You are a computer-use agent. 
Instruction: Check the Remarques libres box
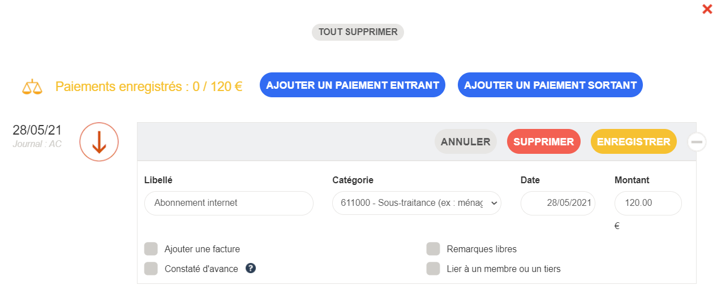(433, 249)
